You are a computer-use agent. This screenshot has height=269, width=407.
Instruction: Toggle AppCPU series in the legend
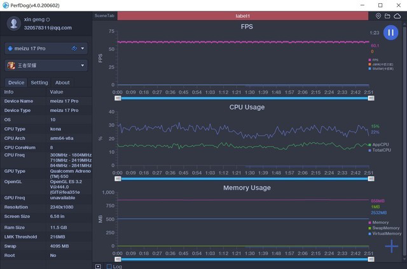coord(378,144)
